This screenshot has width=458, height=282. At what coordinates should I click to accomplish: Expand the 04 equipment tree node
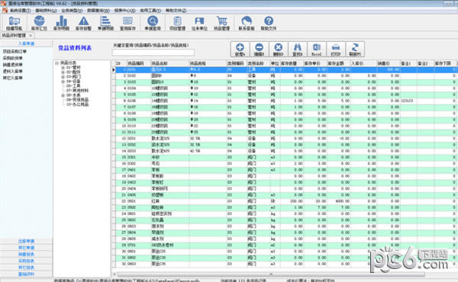coord(63,82)
